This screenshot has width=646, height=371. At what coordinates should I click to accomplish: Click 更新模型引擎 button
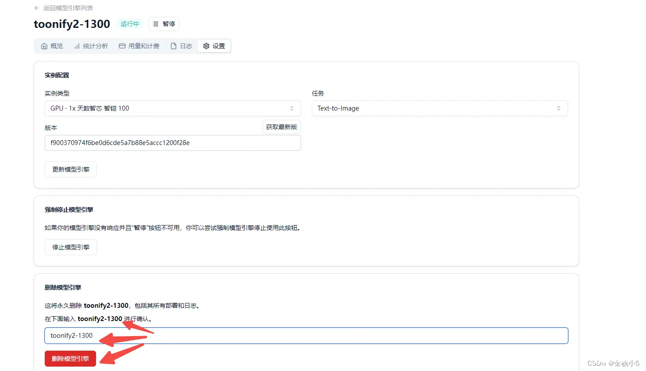point(71,169)
